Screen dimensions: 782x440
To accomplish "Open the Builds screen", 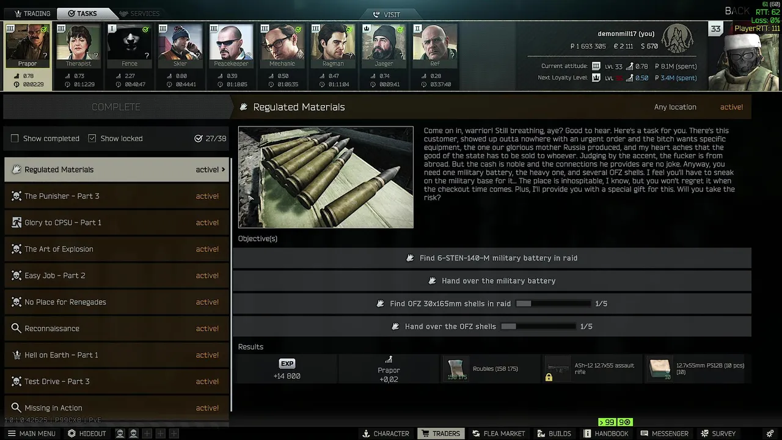I will 554,433.
